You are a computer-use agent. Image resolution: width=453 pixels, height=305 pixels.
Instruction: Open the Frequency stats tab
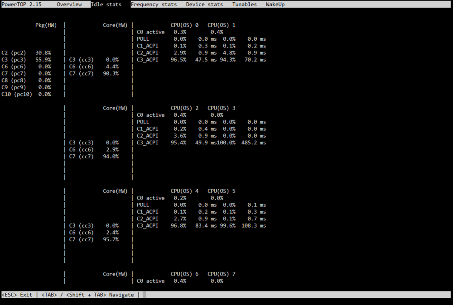pyautogui.click(x=154, y=5)
